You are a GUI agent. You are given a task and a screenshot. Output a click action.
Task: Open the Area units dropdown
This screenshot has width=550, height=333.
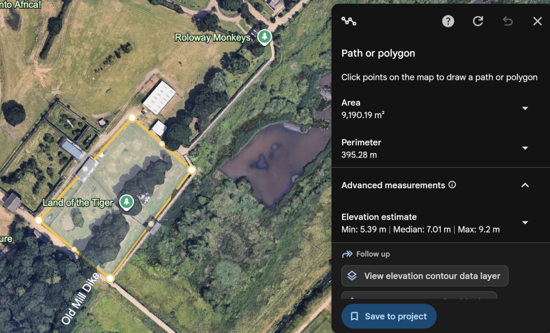pyautogui.click(x=525, y=108)
